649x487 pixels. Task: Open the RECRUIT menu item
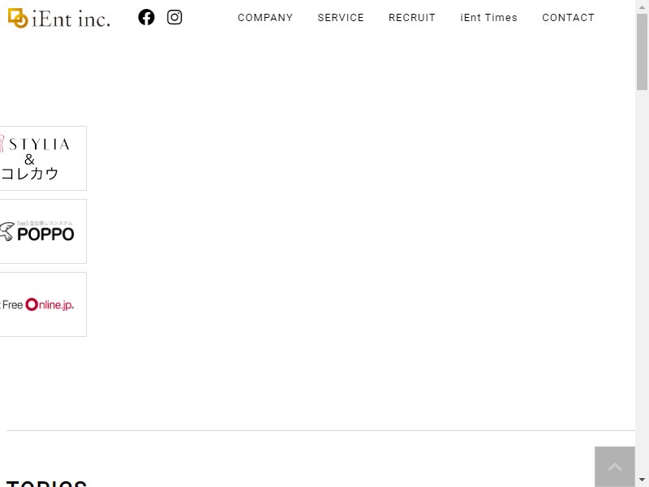coord(412,18)
